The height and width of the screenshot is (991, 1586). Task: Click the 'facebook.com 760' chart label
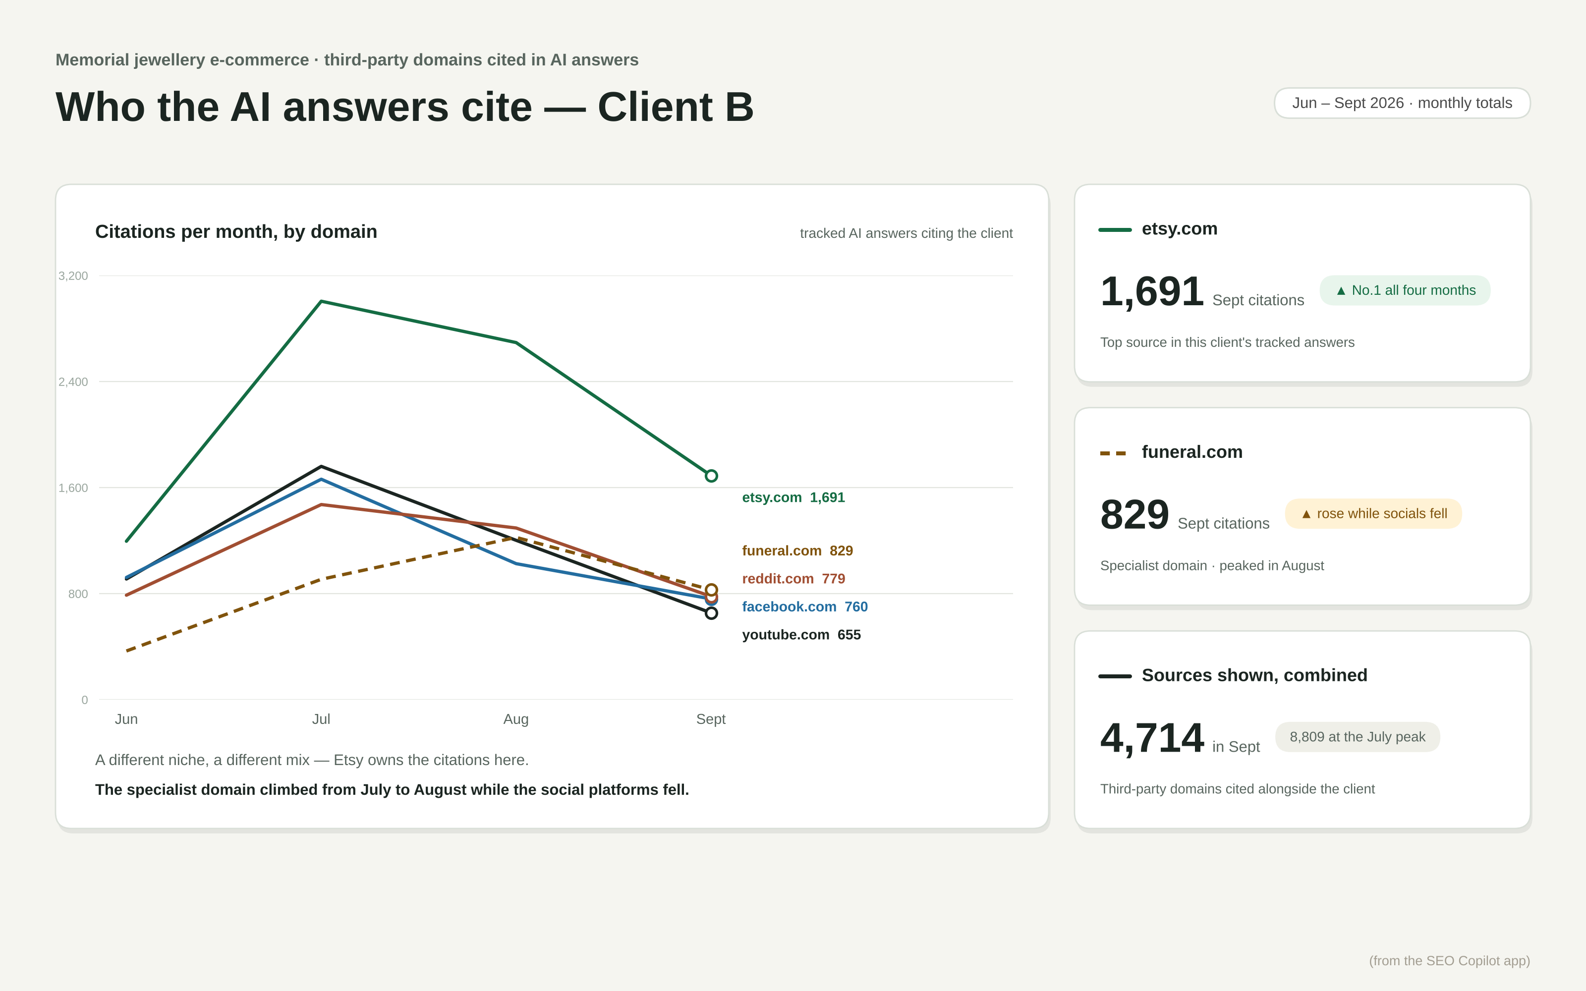click(x=805, y=607)
